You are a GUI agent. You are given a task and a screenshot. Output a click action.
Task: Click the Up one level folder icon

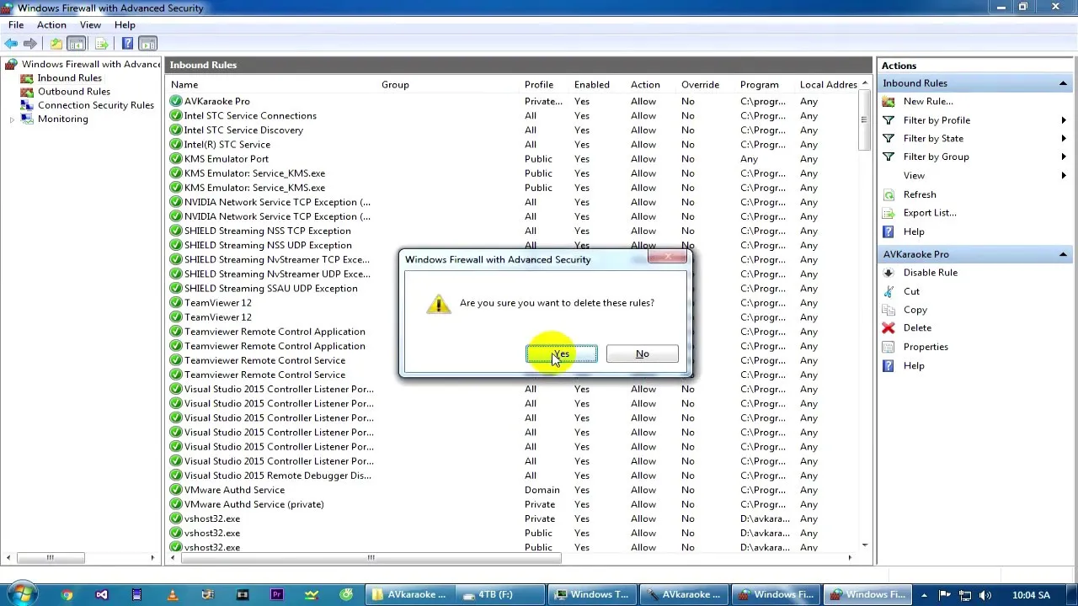[56, 44]
